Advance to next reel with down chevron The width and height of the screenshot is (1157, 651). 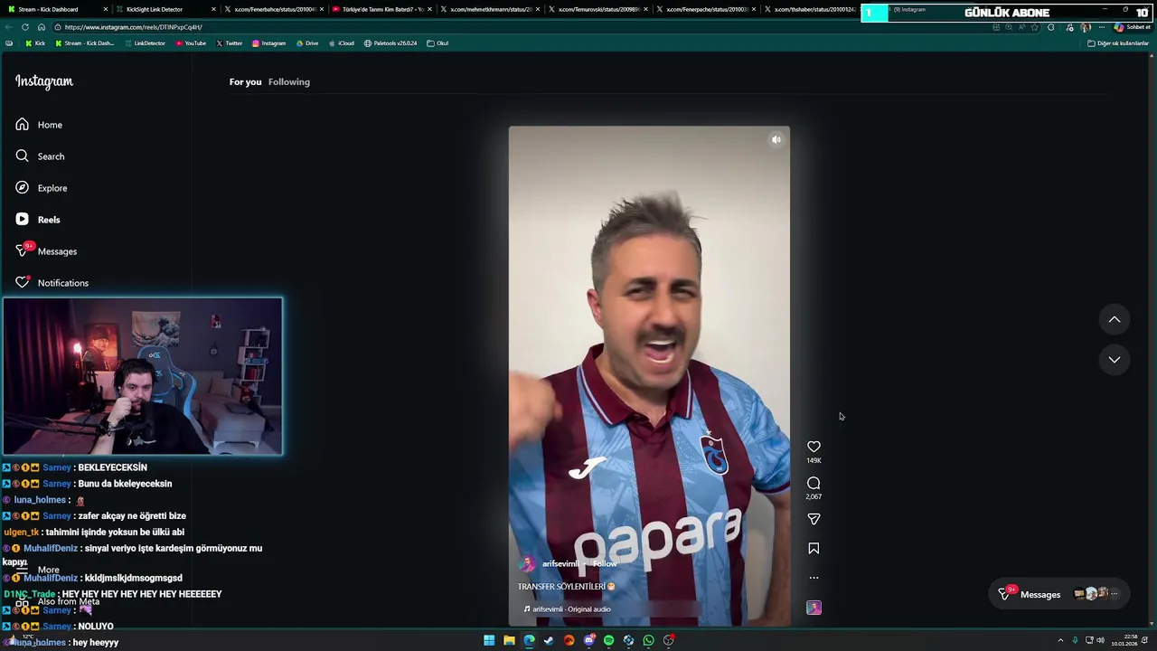1115,359
